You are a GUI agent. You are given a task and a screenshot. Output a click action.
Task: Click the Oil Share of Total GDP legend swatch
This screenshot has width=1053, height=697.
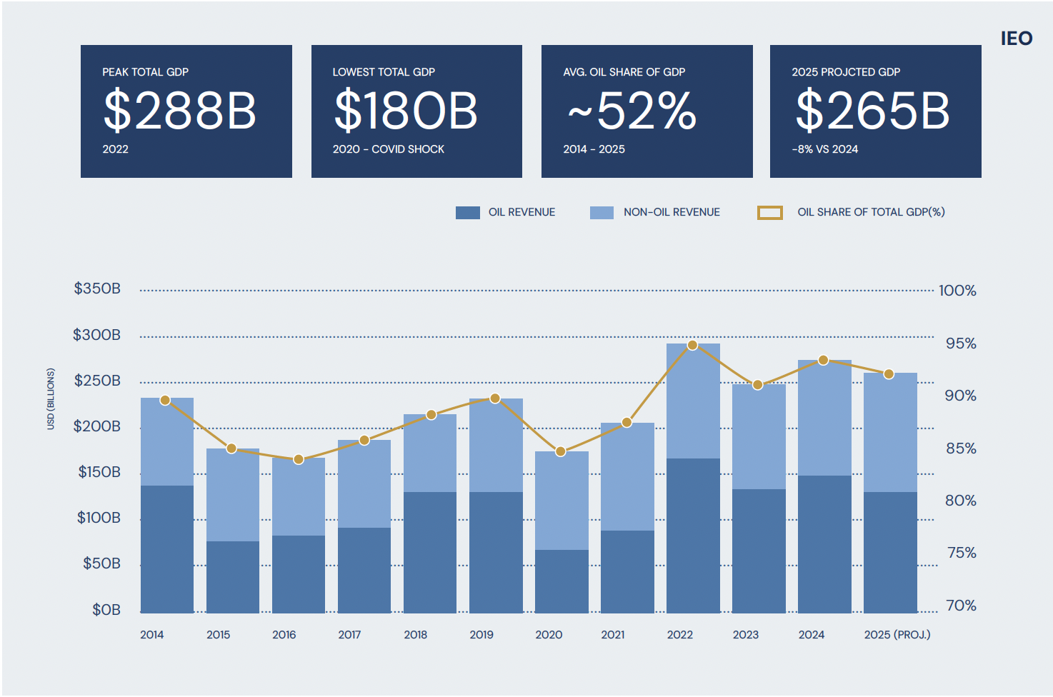pyautogui.click(x=770, y=212)
